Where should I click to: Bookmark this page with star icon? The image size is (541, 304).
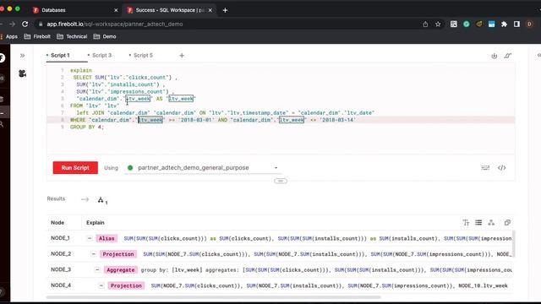pyautogui.click(x=438, y=24)
